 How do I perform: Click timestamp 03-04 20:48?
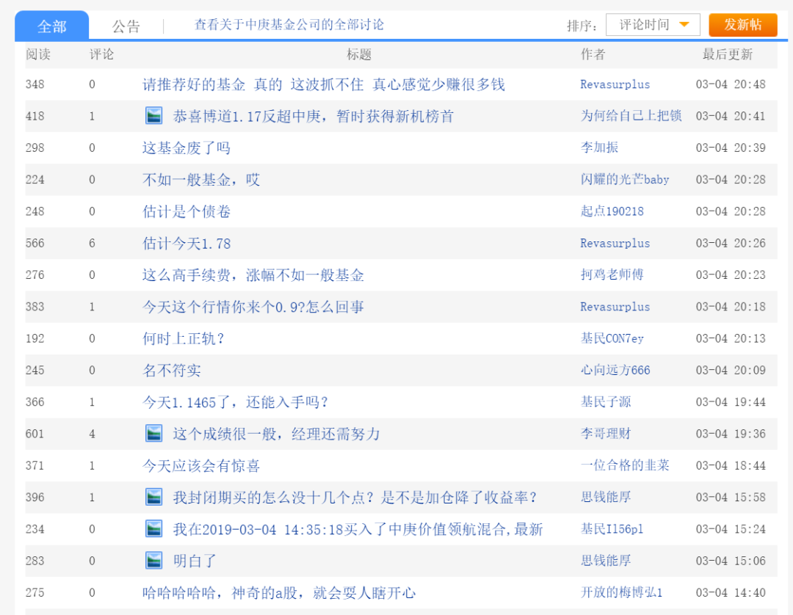pyautogui.click(x=731, y=84)
